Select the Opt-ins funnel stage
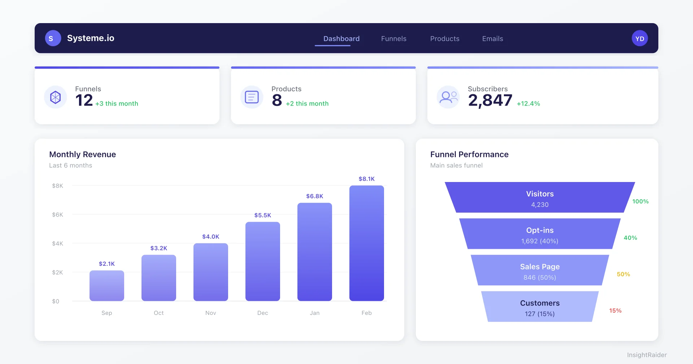This screenshot has width=693, height=364. click(x=540, y=234)
